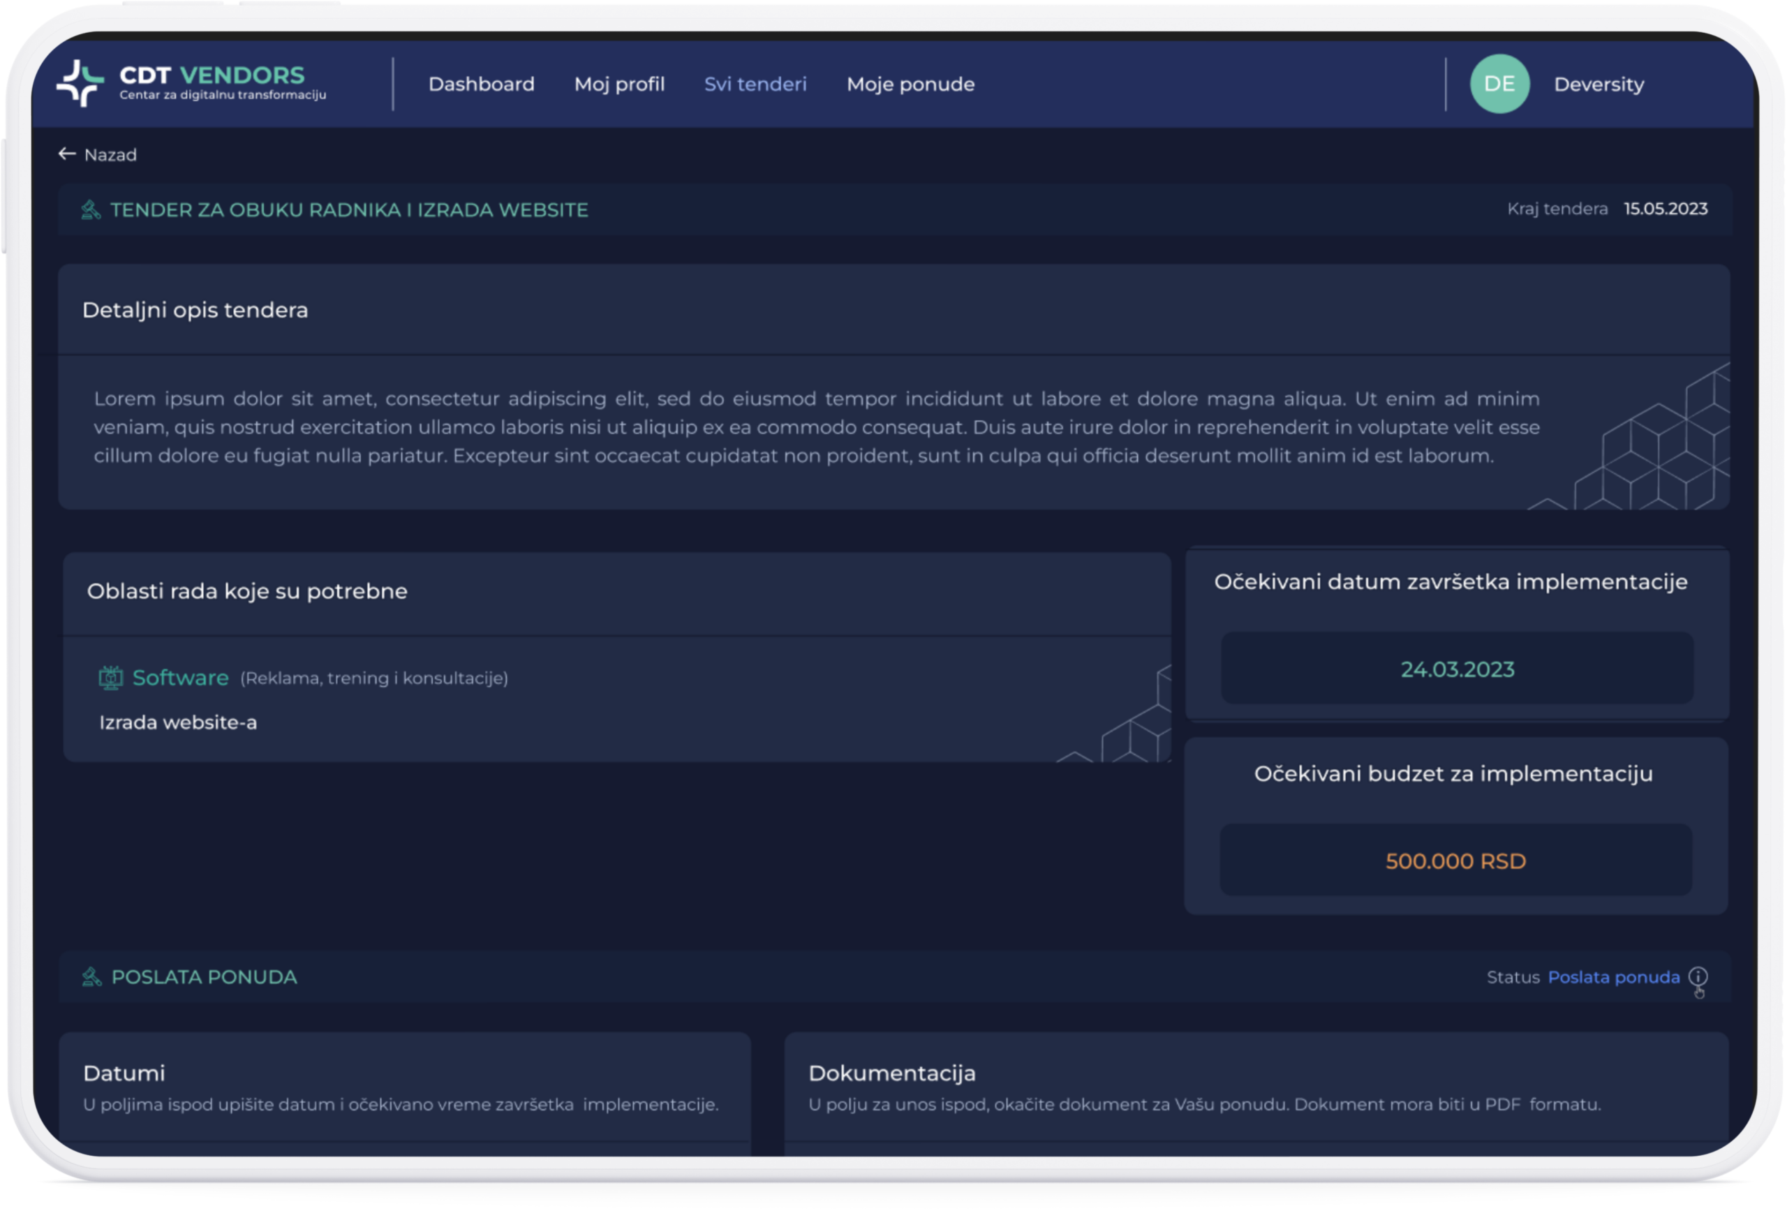The width and height of the screenshot is (1787, 1211).
Task: Click the CDT Vendors logo icon
Action: pyautogui.click(x=80, y=83)
